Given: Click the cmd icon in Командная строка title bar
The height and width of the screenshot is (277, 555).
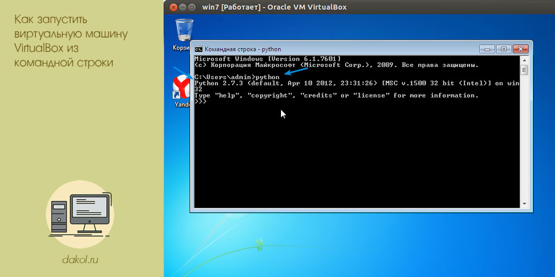Looking at the screenshot, I should click(x=199, y=49).
